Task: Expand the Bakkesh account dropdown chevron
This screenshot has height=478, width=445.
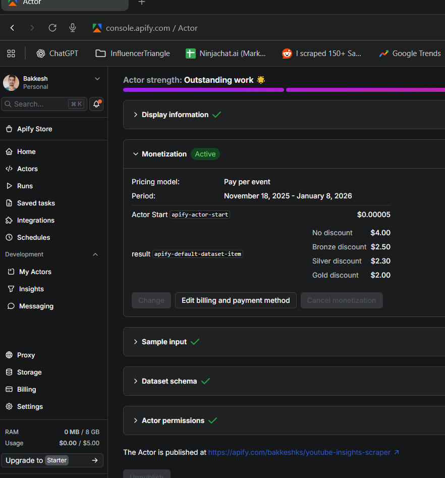Action: [97, 79]
